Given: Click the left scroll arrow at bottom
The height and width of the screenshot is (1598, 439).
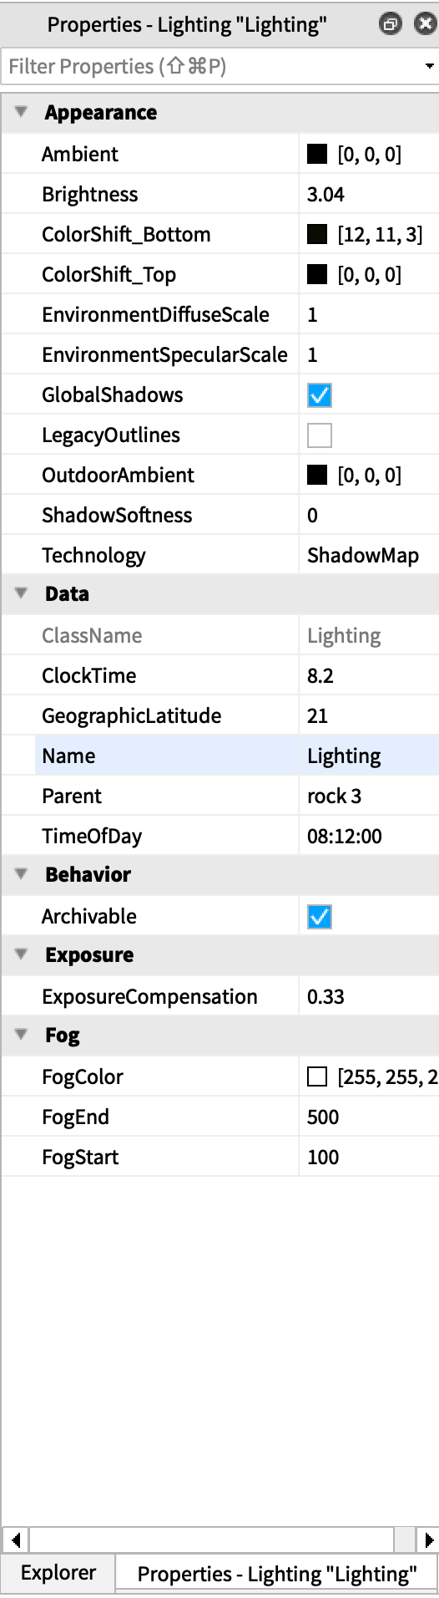Looking at the screenshot, I should 16,1539.
